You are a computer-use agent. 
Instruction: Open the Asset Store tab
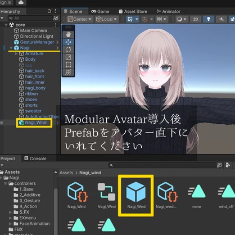point(133,11)
